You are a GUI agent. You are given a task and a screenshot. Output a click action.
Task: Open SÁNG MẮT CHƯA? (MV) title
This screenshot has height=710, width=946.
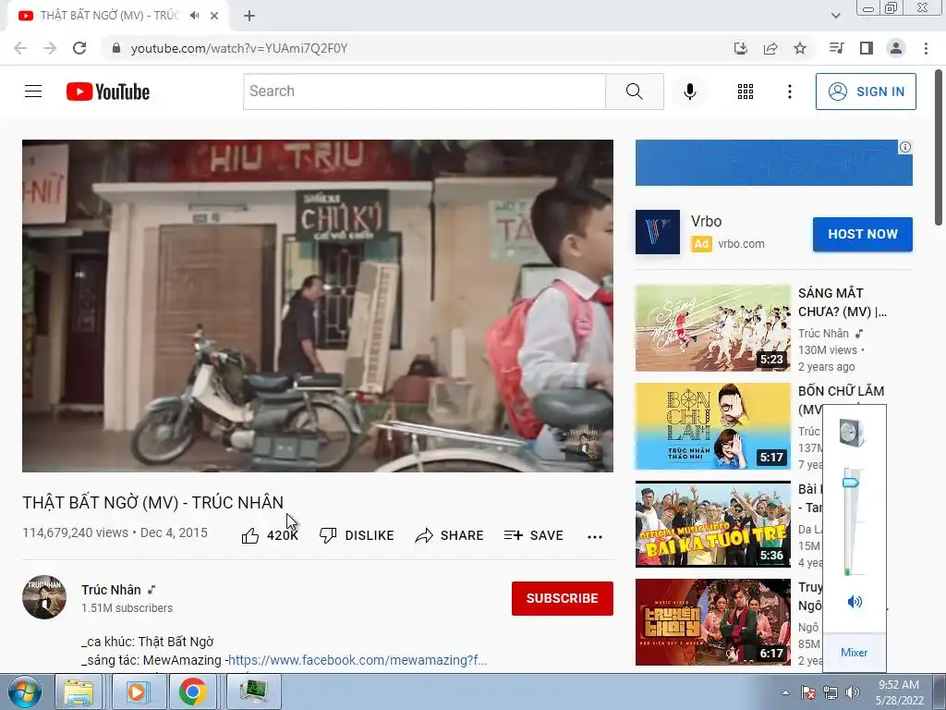tap(843, 302)
